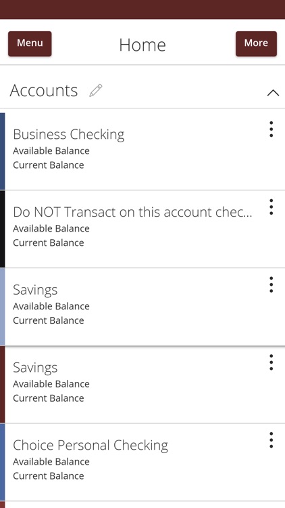The width and height of the screenshot is (285, 508).
Task: Click the pencil edit icon beside Accounts
Action: pyautogui.click(x=96, y=90)
